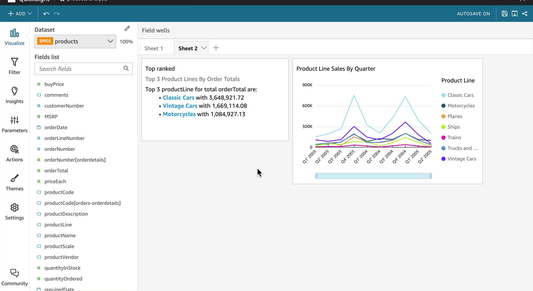Click the Classic Cars legend color dot
The width and height of the screenshot is (533, 291).
click(443, 95)
